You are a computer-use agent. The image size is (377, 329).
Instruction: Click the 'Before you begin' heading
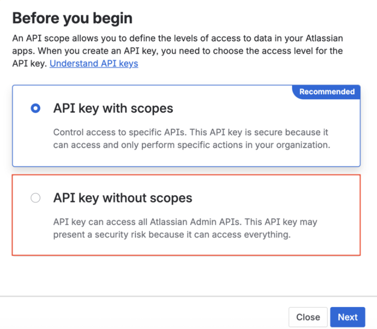(x=72, y=19)
